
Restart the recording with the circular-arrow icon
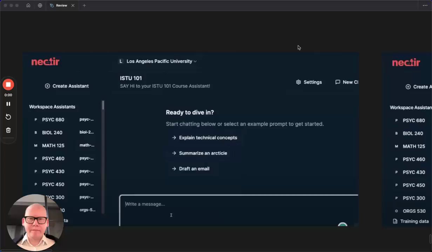pos(8,117)
